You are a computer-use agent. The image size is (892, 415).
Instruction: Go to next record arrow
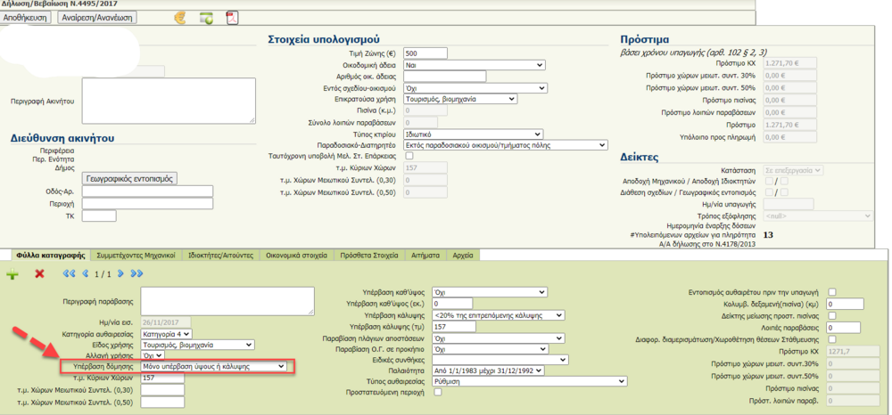point(121,273)
